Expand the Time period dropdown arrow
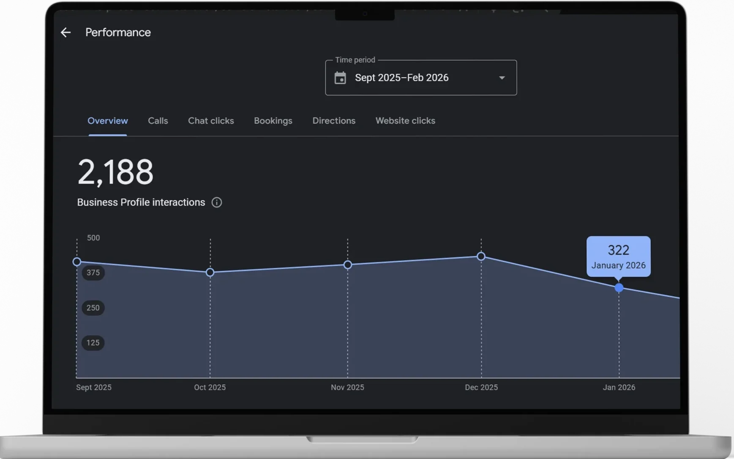This screenshot has width=734, height=459. coord(502,78)
